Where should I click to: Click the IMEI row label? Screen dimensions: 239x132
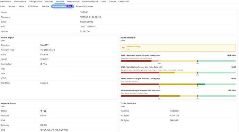click(x=3, y=69)
